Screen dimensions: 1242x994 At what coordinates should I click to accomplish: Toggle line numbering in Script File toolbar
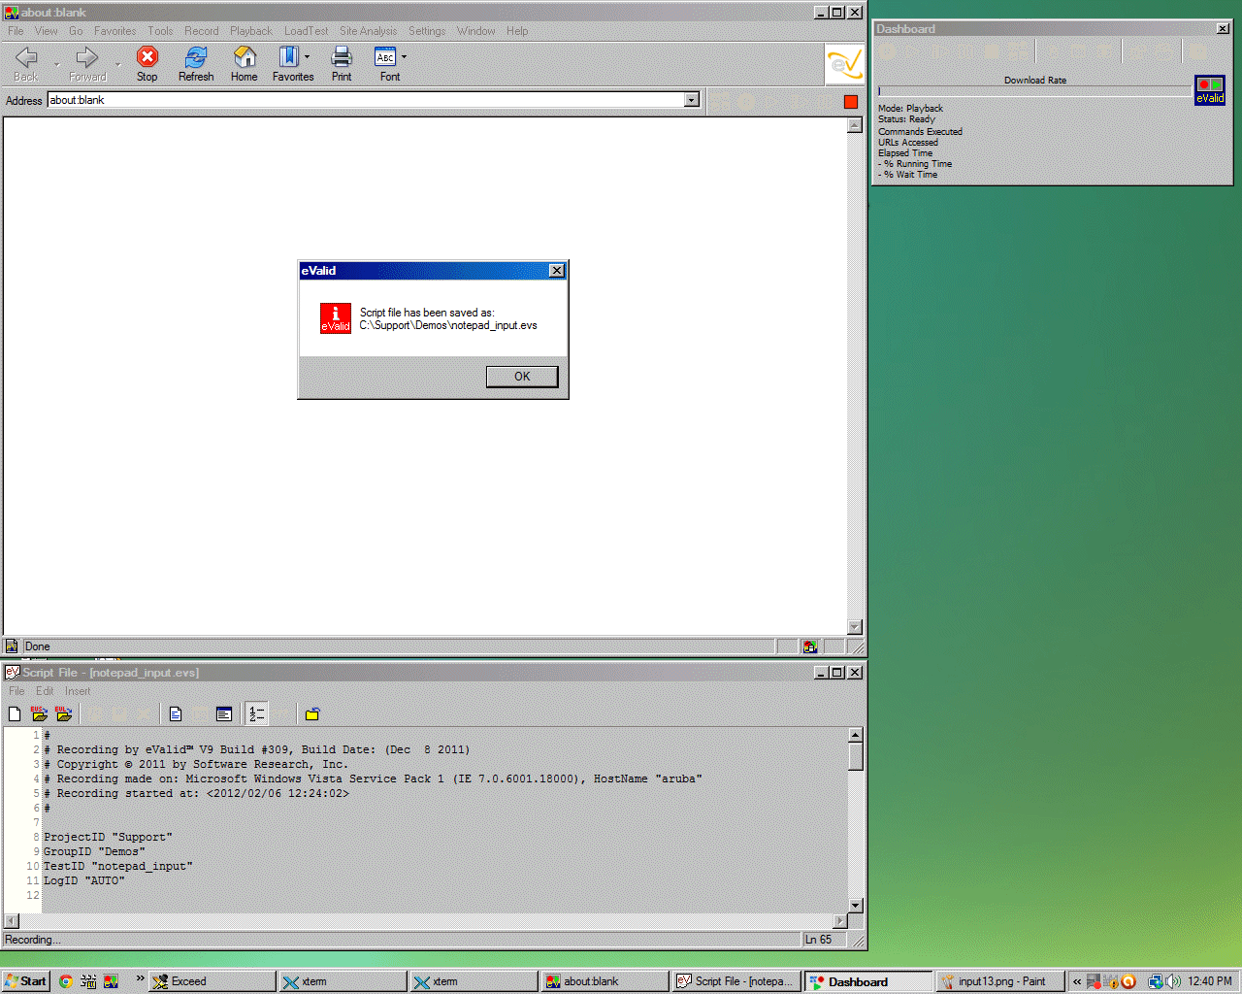[256, 714]
